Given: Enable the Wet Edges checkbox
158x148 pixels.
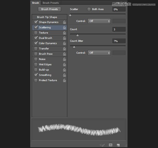Looking at the screenshot, I should (x=36, y=64).
